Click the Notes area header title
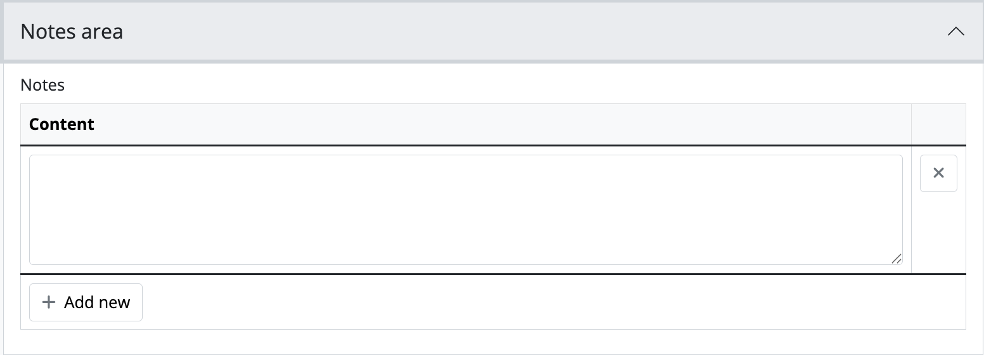Screen dimensions: 984x355 [72, 32]
